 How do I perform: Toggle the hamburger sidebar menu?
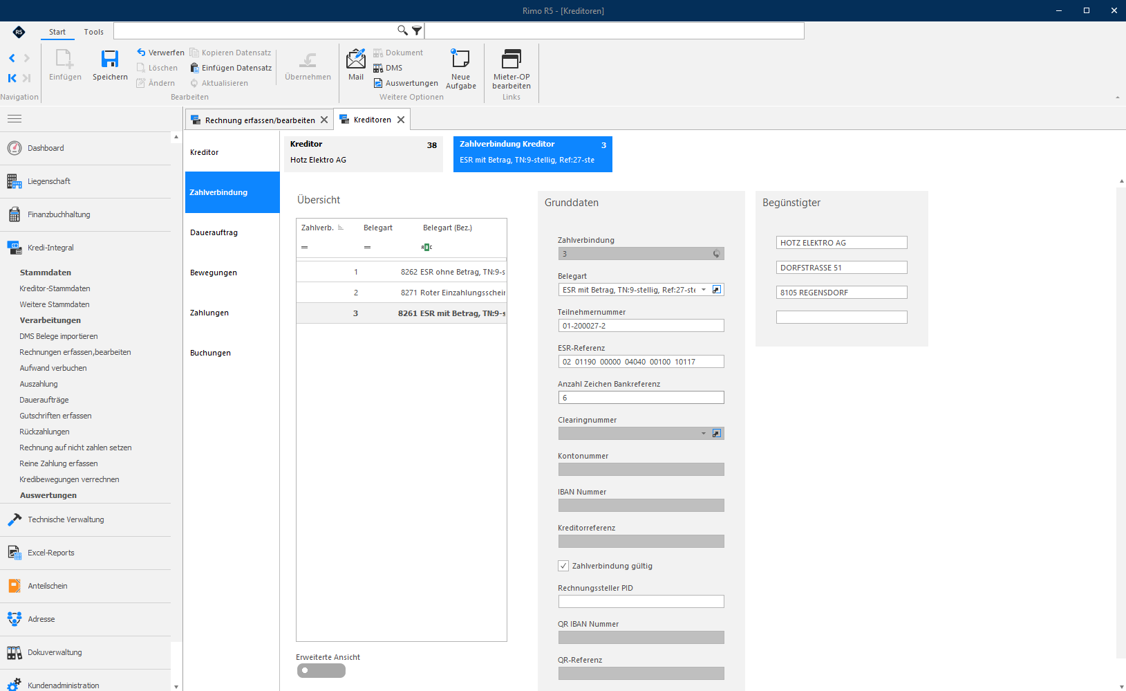coord(15,119)
